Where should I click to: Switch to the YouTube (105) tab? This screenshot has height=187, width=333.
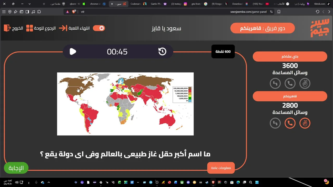(260, 4)
